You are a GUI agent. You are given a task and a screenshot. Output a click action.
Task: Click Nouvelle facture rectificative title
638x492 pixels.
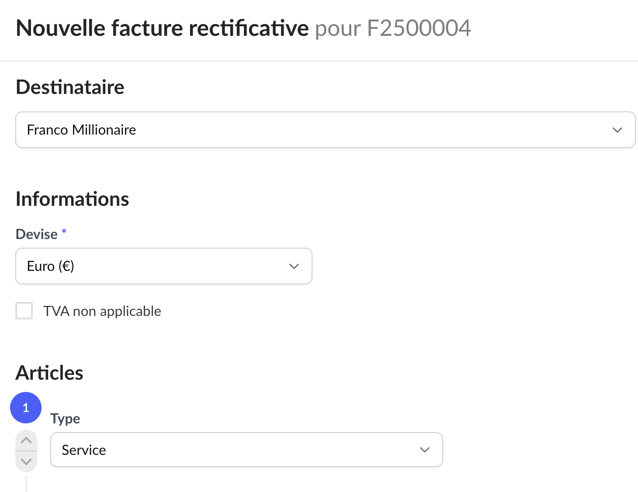tap(162, 28)
